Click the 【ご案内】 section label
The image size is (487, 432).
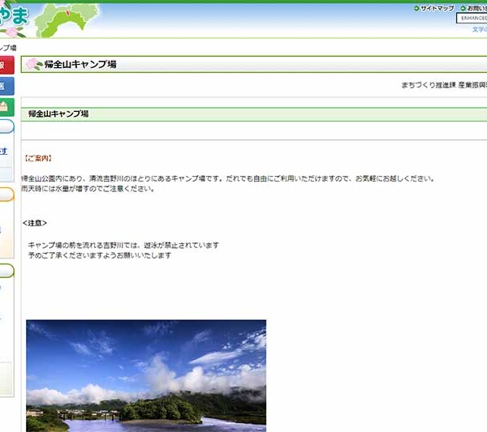tap(37, 159)
